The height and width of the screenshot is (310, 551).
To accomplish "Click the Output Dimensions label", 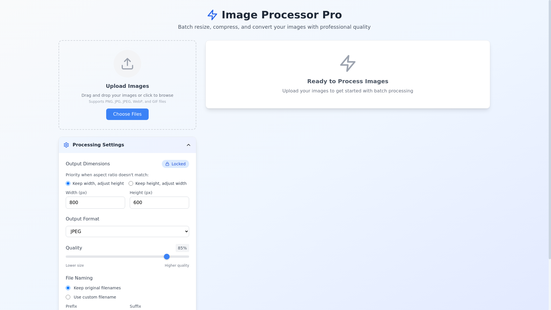I will click(88, 164).
